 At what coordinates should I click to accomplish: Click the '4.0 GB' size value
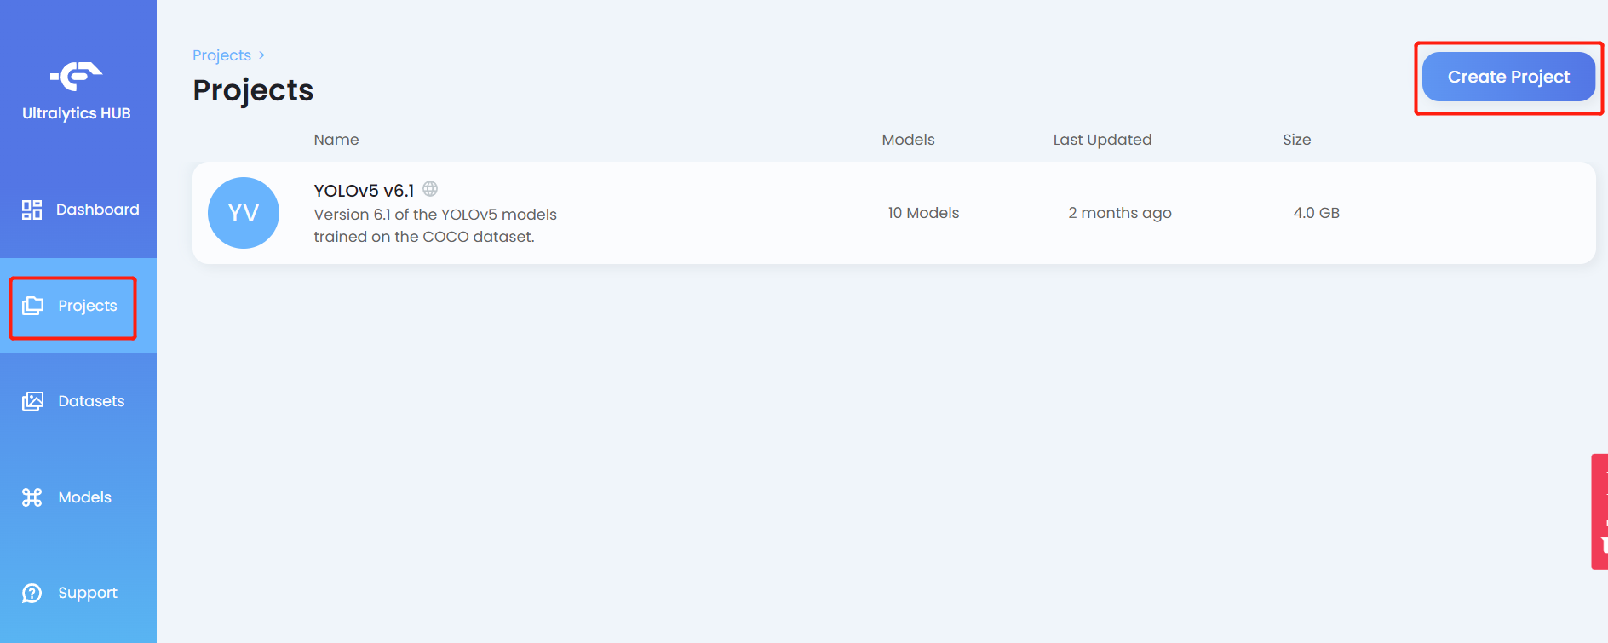click(1316, 213)
